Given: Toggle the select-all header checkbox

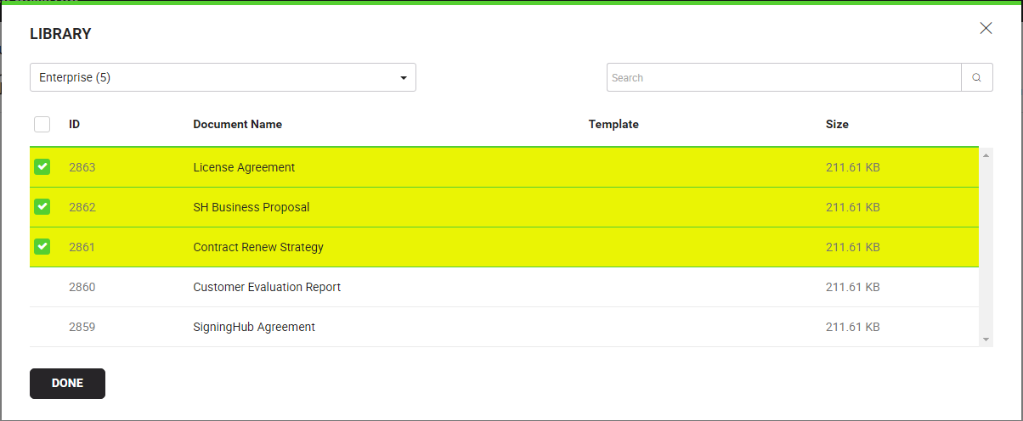Looking at the screenshot, I should [42, 125].
